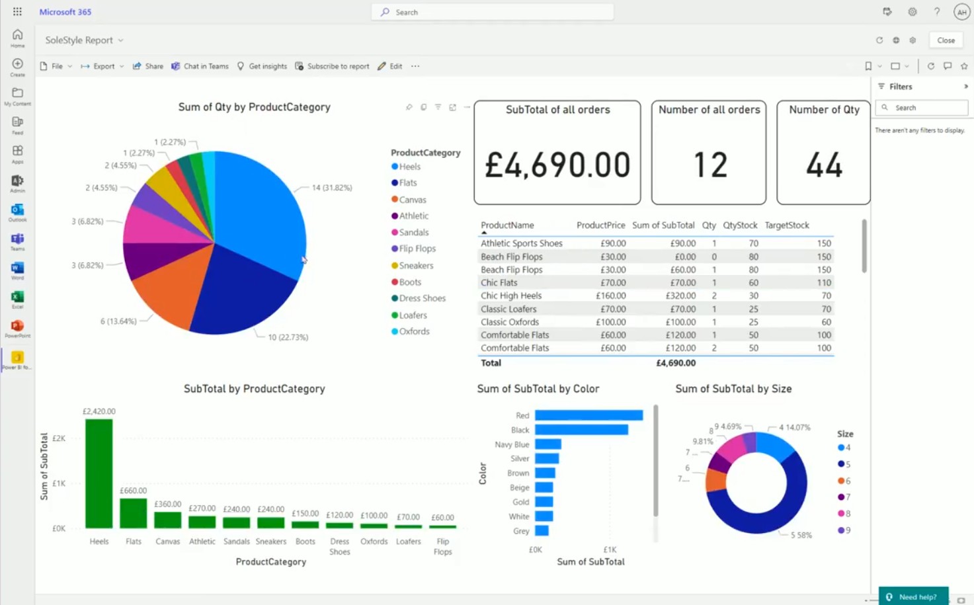Open Settings from the top bar

coord(912,11)
